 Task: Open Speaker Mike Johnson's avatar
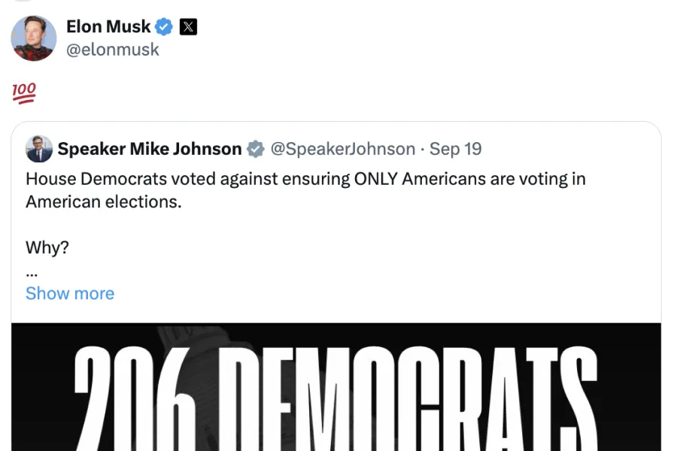pyautogui.click(x=39, y=149)
